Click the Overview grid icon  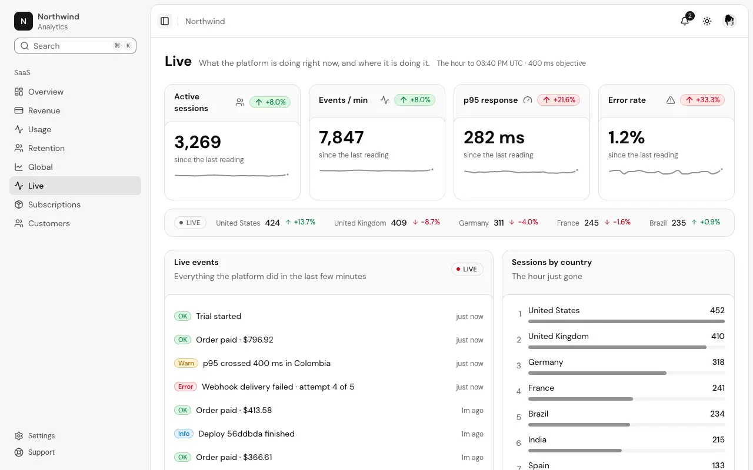tap(19, 92)
